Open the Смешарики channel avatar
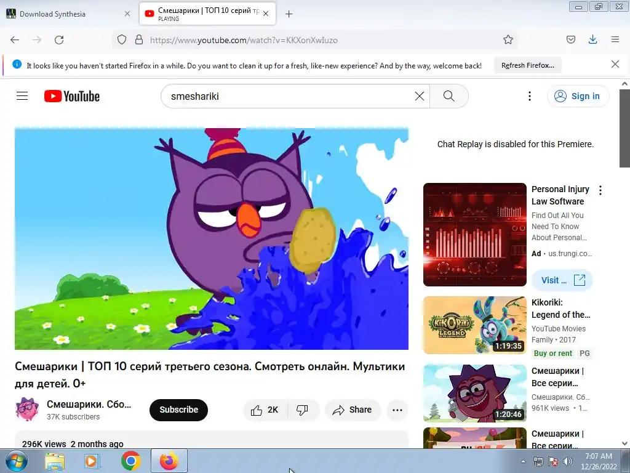This screenshot has height=473, width=630. pyautogui.click(x=27, y=410)
